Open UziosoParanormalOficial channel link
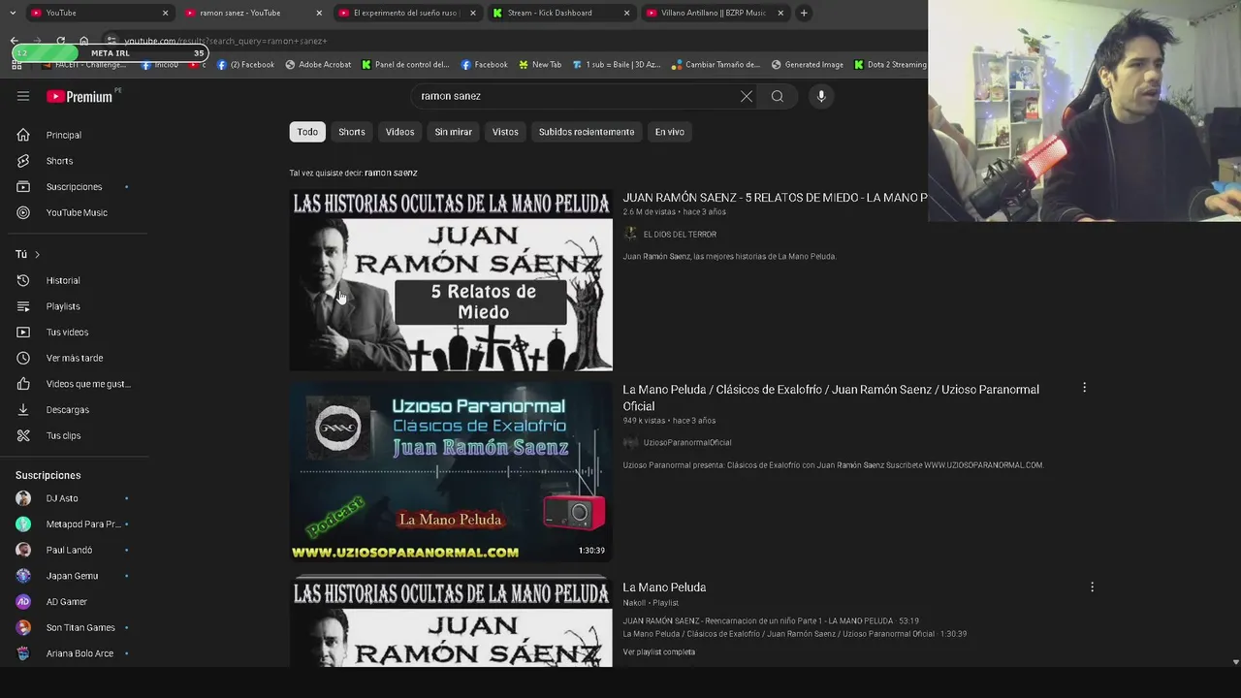1241x698 pixels. coord(687,443)
